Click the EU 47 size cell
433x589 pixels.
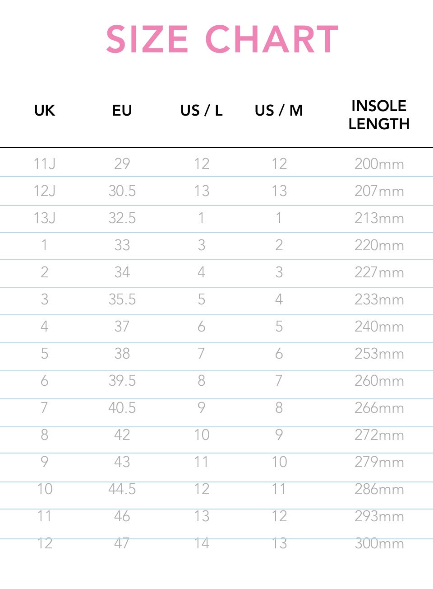coord(122,543)
